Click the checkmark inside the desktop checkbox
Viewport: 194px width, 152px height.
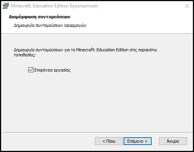[31, 70]
